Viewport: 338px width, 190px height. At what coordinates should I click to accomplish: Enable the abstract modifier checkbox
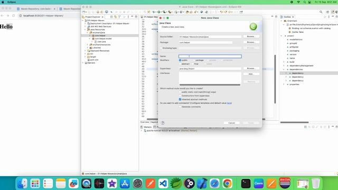pos(180,64)
